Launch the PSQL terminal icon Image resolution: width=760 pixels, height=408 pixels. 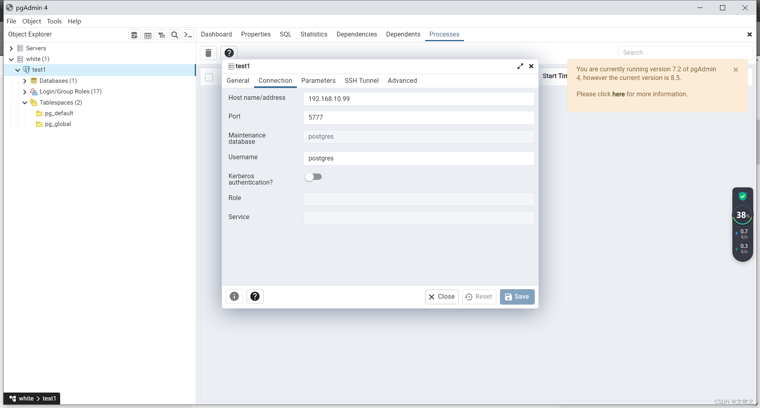pos(188,34)
